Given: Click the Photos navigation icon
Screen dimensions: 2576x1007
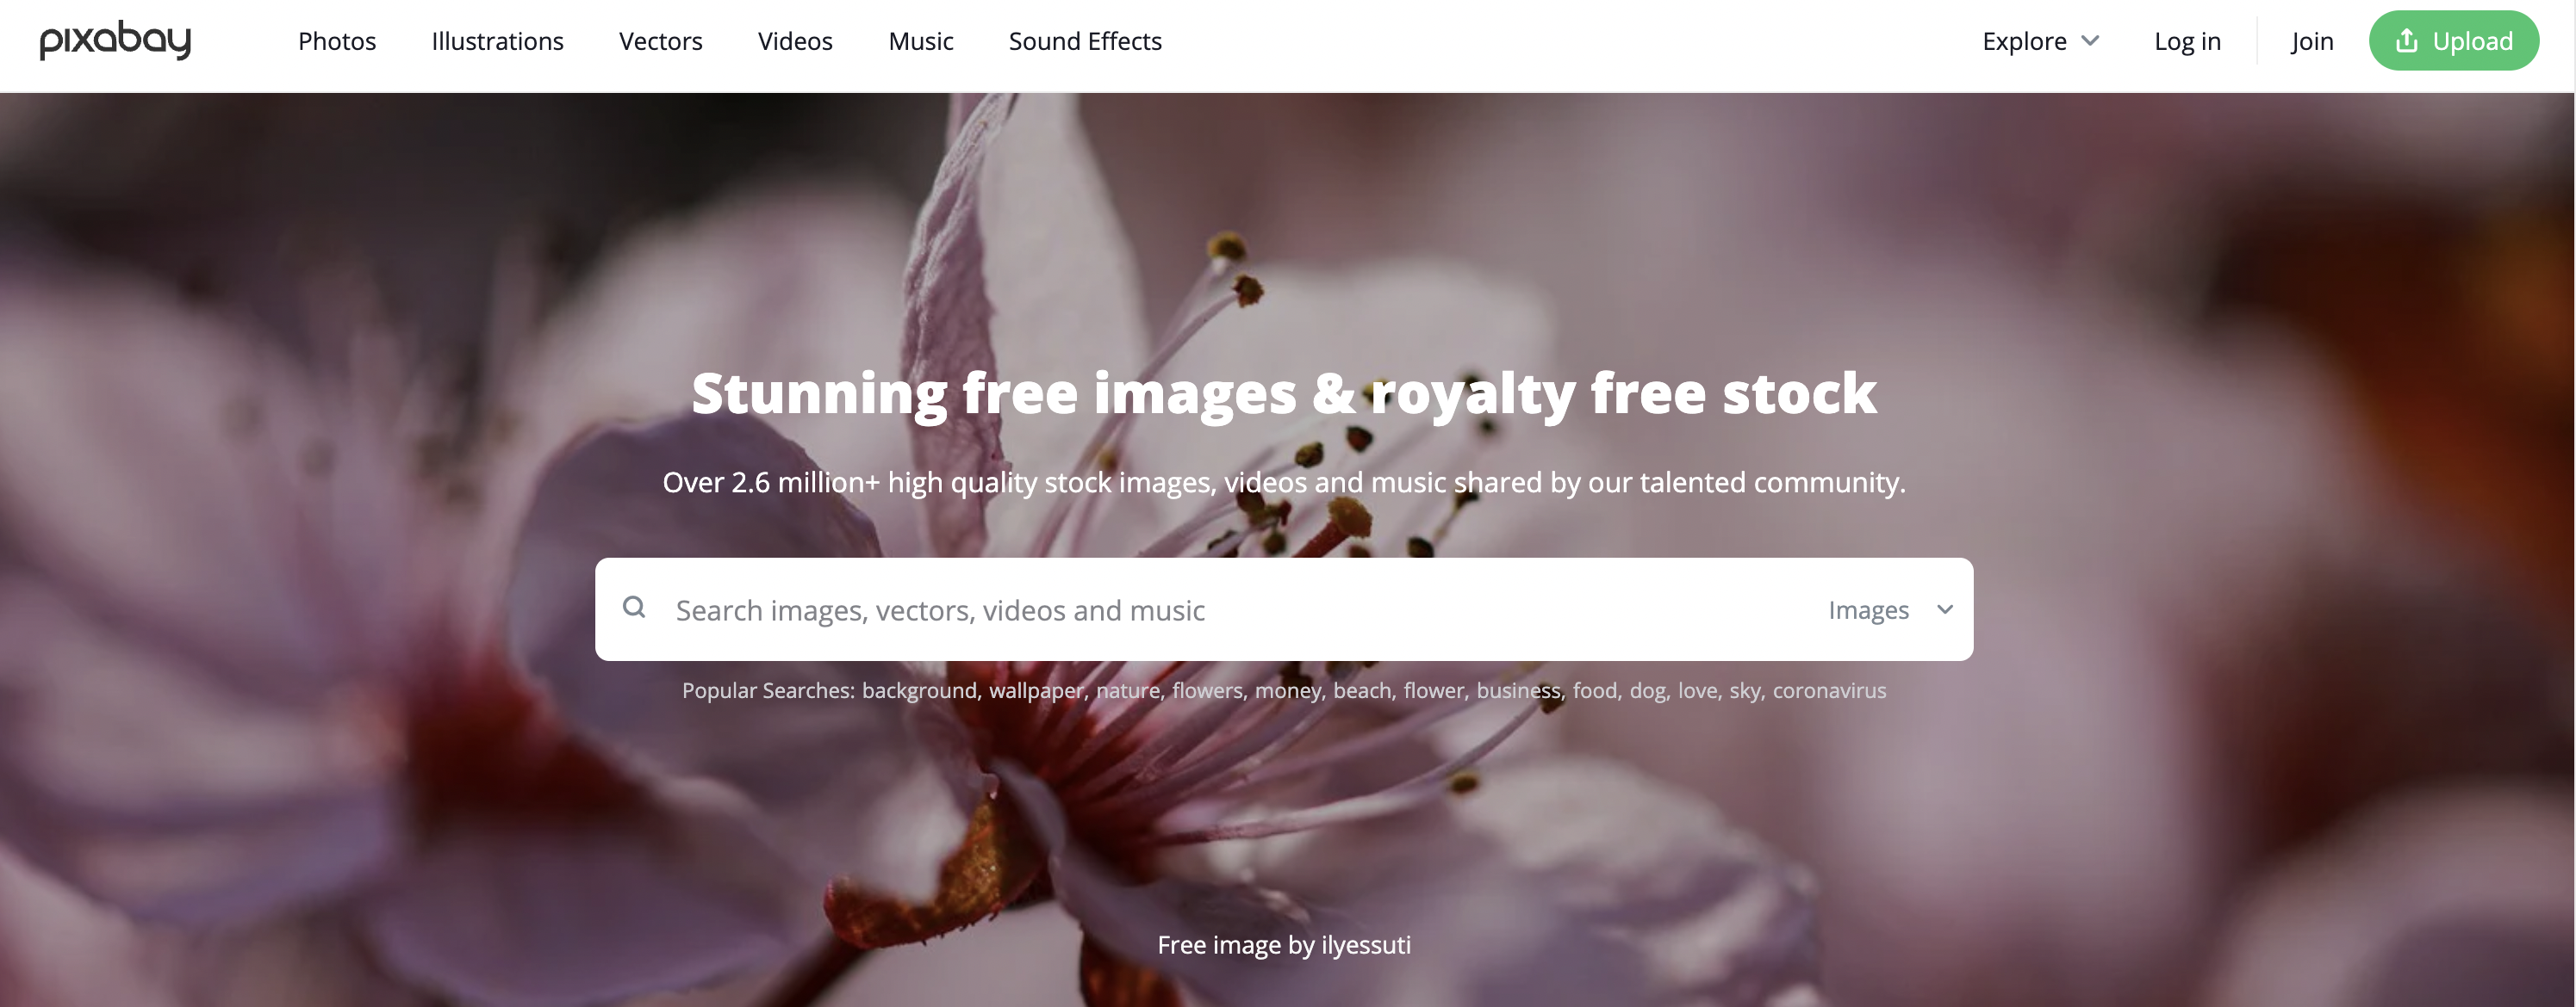Looking at the screenshot, I should coord(337,41).
